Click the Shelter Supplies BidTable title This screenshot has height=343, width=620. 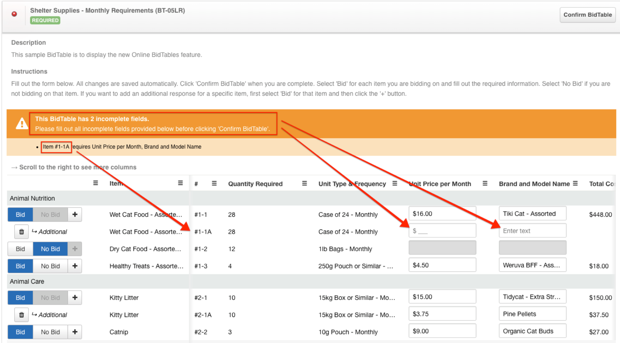tap(107, 10)
